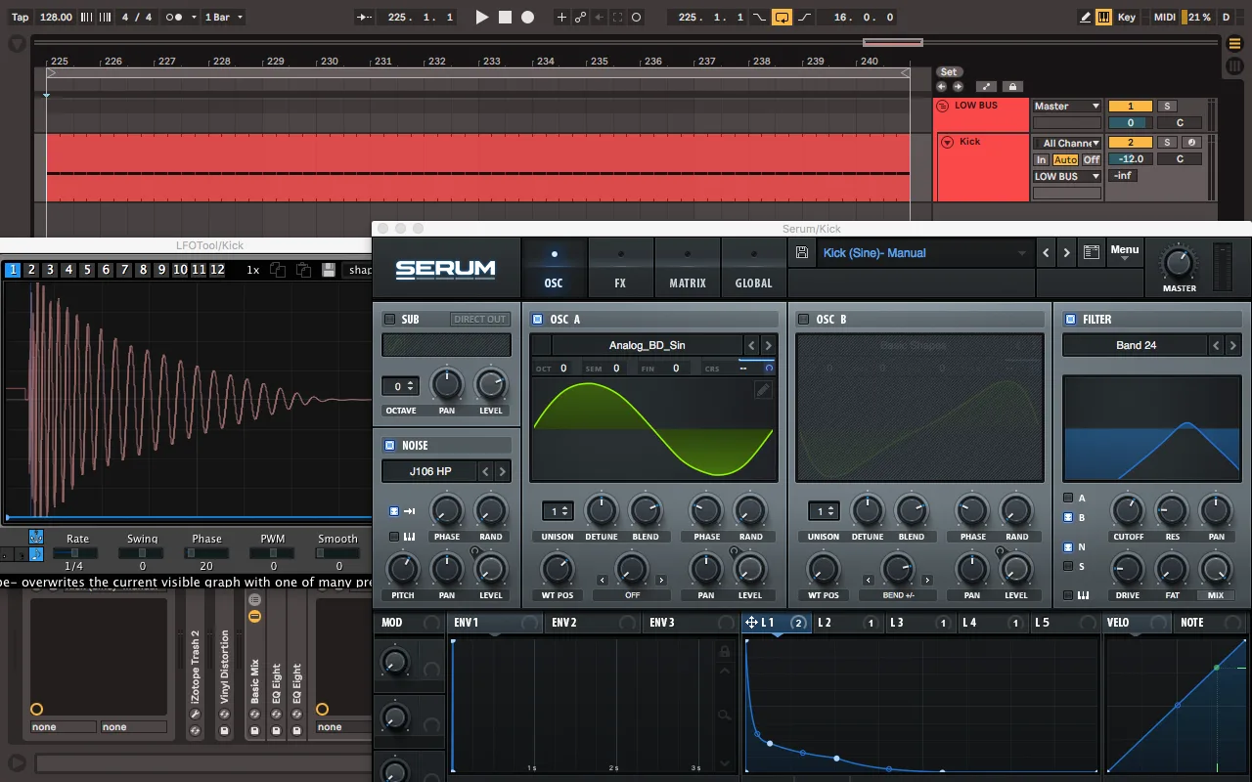Click the 128.00 tempo field
The height and width of the screenshot is (782, 1252).
click(56, 17)
